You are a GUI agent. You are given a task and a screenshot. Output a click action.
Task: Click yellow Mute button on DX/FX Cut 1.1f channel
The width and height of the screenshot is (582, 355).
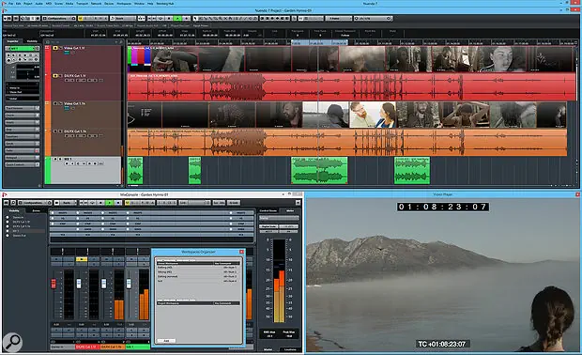pyautogui.click(x=82, y=259)
